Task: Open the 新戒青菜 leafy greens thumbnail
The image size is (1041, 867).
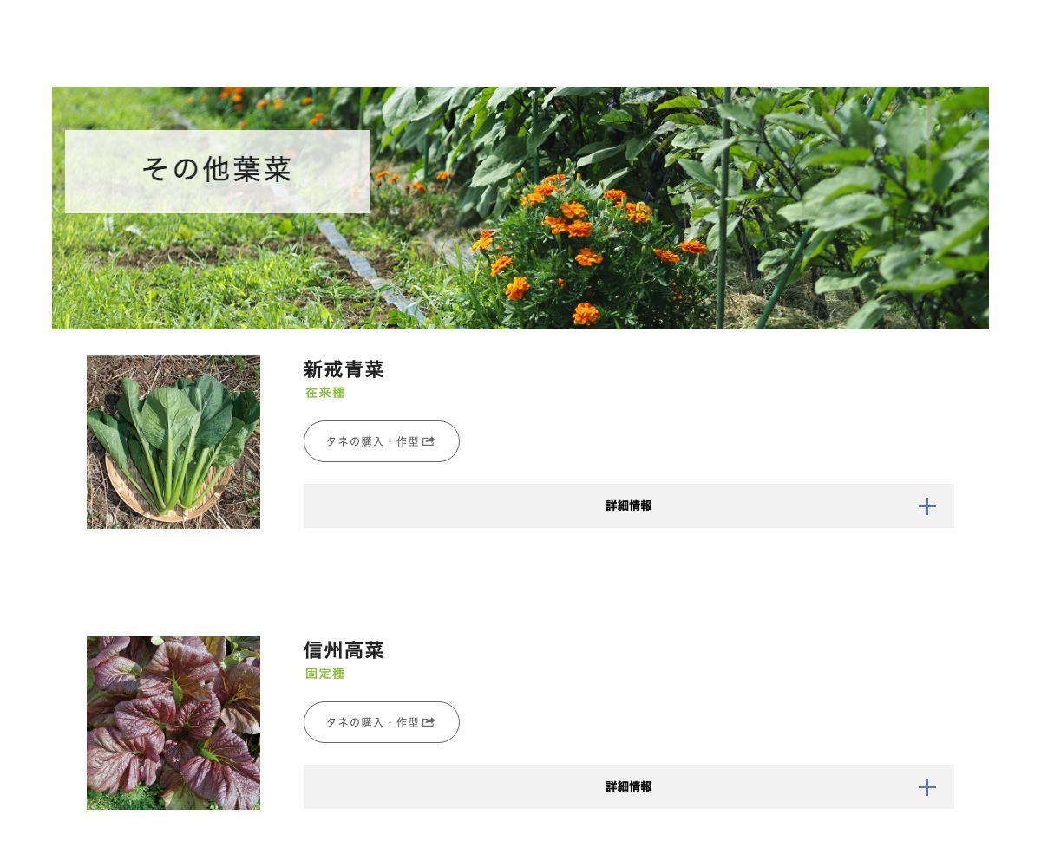Action: pyautogui.click(x=173, y=441)
